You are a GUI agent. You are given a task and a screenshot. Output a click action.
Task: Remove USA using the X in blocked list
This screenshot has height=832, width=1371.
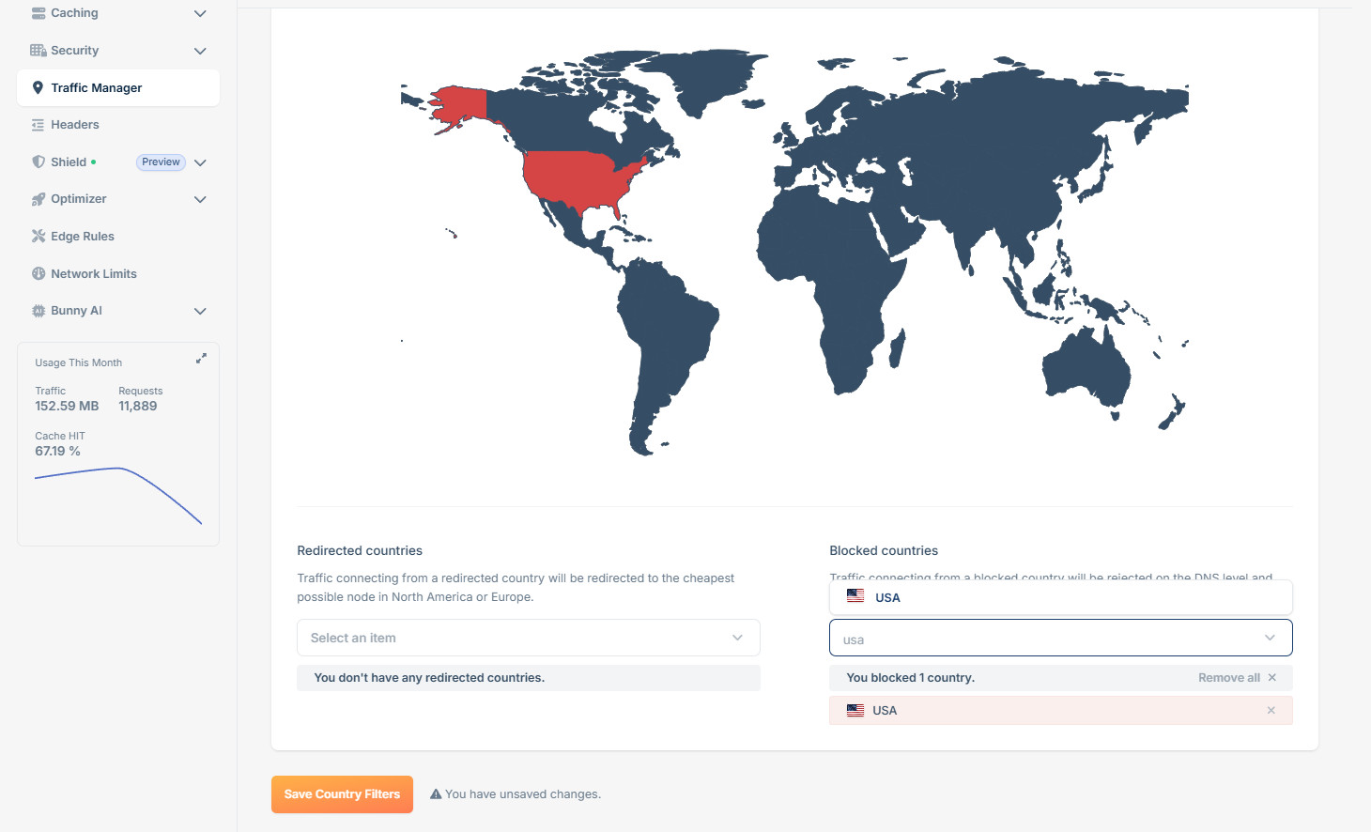pyautogui.click(x=1271, y=710)
